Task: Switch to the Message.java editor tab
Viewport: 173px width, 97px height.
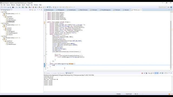Action: pos(60,10)
